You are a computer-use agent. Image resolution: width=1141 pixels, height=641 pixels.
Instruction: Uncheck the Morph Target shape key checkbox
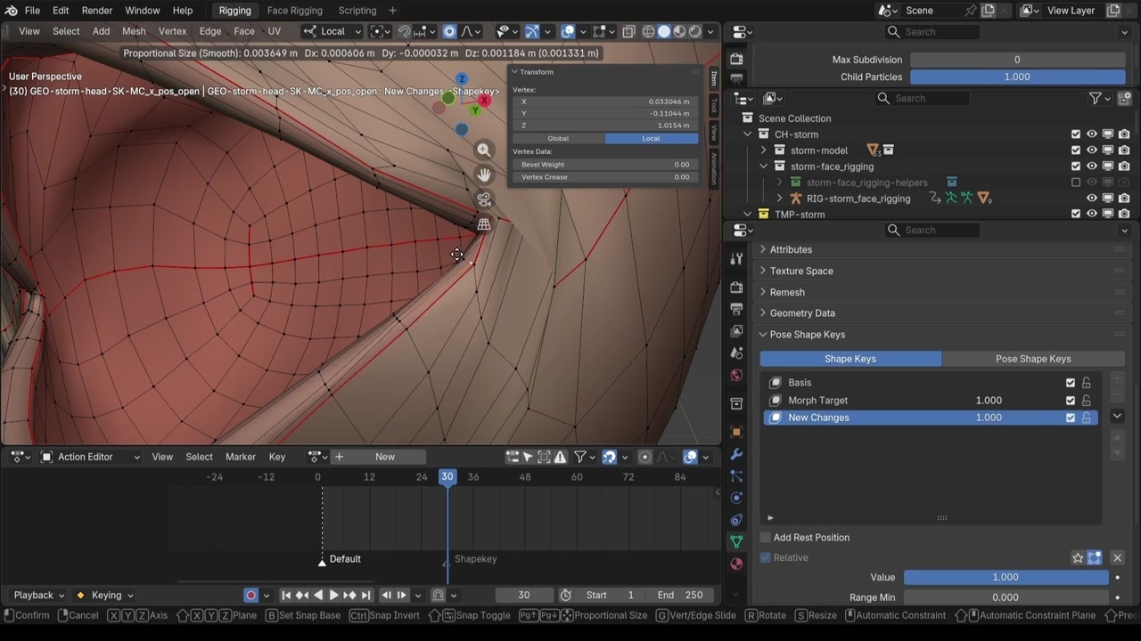click(x=1071, y=401)
